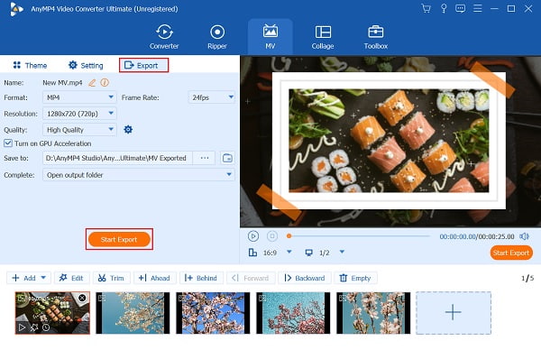Image resolution: width=541 pixels, height=350 pixels.
Task: Open effects star icon on sushi thumbnail
Action: (34, 327)
